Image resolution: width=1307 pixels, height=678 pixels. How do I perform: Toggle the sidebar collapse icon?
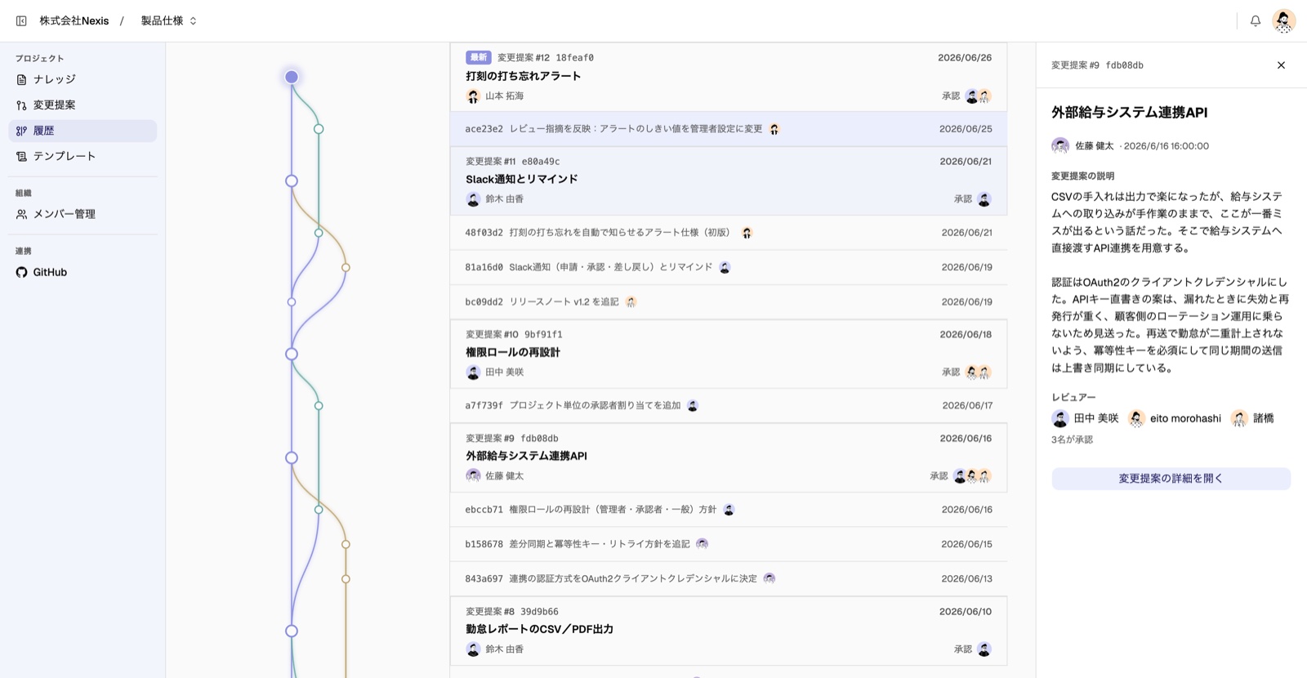pos(21,20)
